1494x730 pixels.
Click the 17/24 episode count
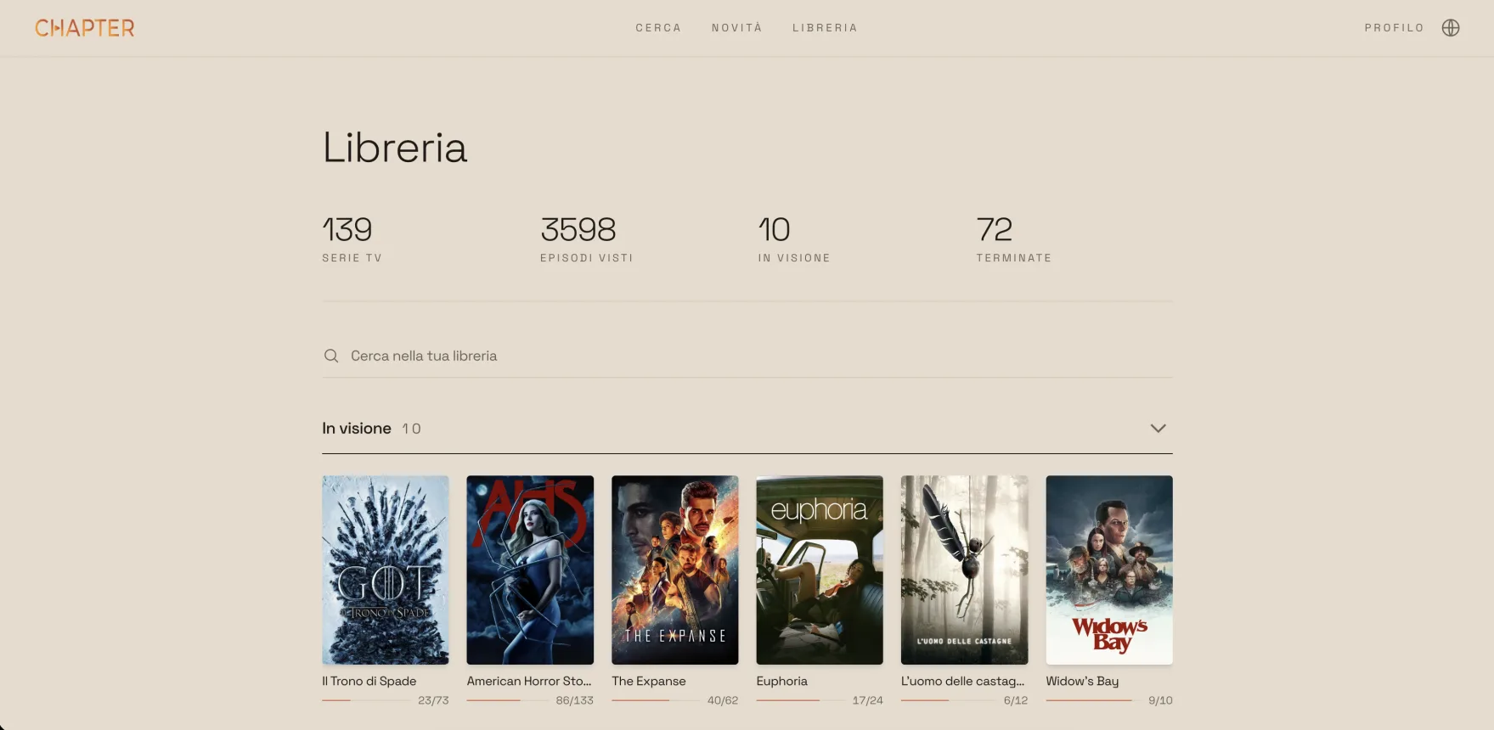click(x=868, y=700)
